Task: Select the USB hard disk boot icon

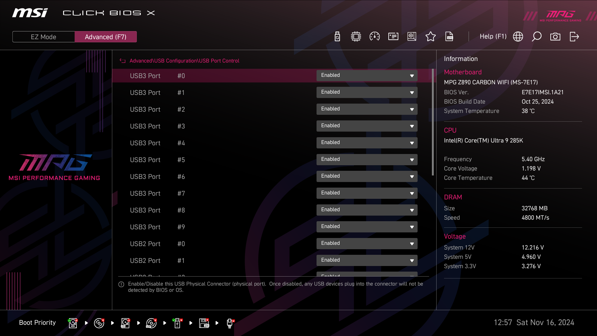Action: 125,323
